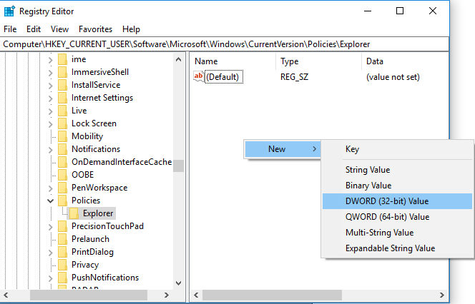The height and width of the screenshot is (304, 475).
Task: Click the Explorer subkey folder icon
Action: click(x=74, y=213)
